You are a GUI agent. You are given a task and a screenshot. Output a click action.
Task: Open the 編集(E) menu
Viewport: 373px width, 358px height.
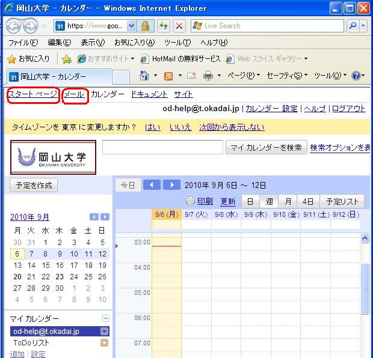click(60, 43)
